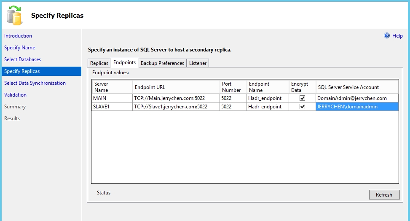The width and height of the screenshot is (410, 221).
Task: Click Hadr_endpoint name in MAIN row
Action: click(268, 98)
